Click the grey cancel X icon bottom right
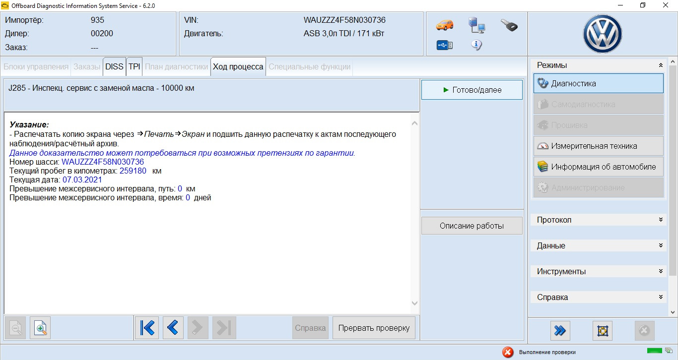This screenshot has height=360, width=678. click(x=644, y=330)
